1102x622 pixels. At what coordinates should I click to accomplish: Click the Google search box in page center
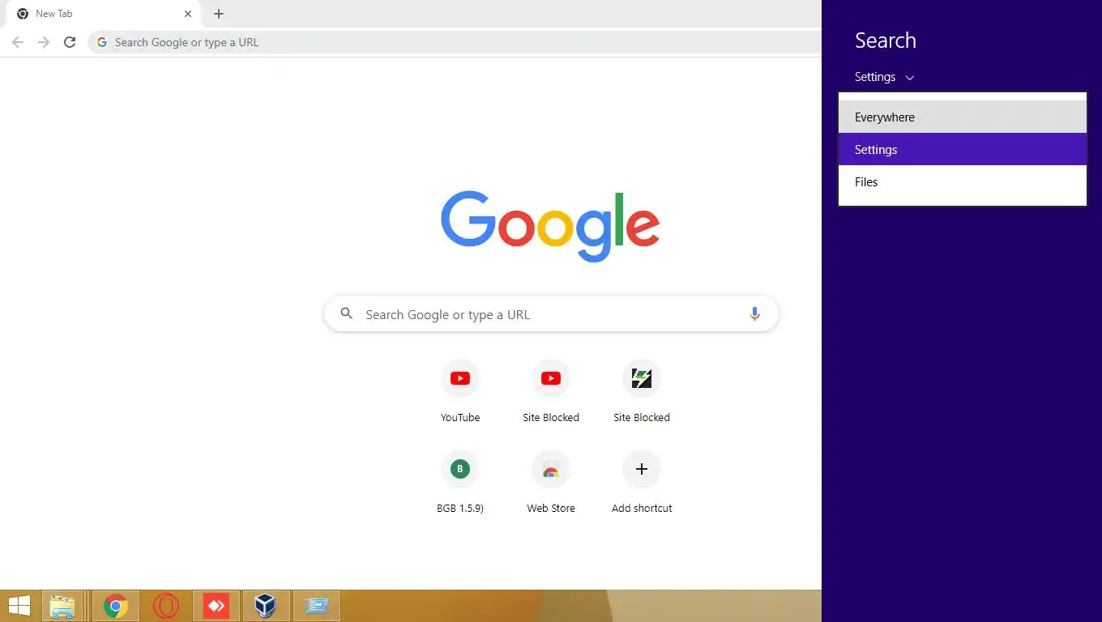pos(551,314)
